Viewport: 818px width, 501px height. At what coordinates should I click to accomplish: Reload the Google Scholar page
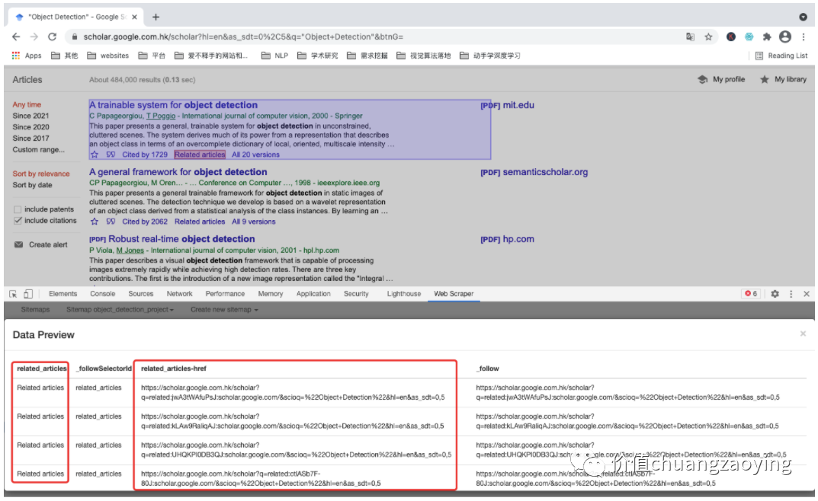pos(52,37)
